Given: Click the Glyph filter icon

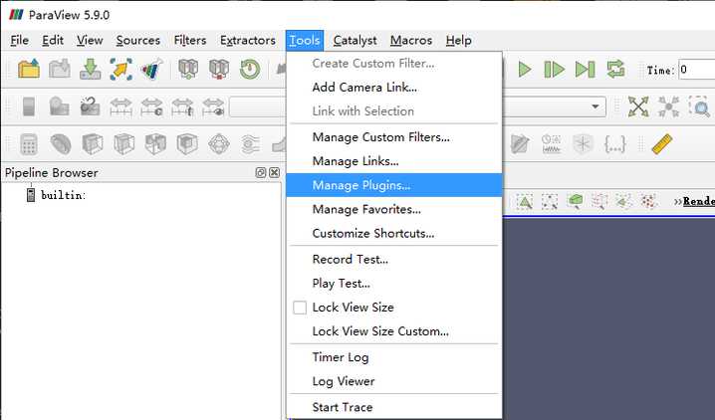Looking at the screenshot, I should pyautogui.click(x=219, y=144).
